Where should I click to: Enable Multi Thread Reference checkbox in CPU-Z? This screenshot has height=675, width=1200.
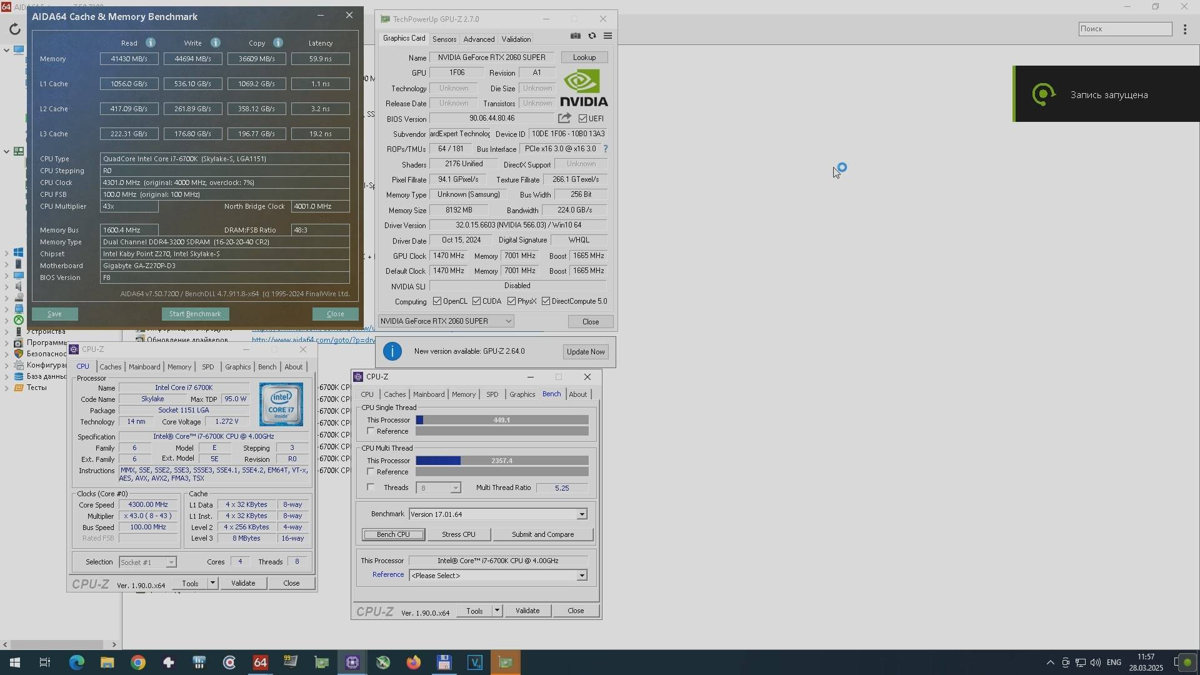[x=371, y=472]
